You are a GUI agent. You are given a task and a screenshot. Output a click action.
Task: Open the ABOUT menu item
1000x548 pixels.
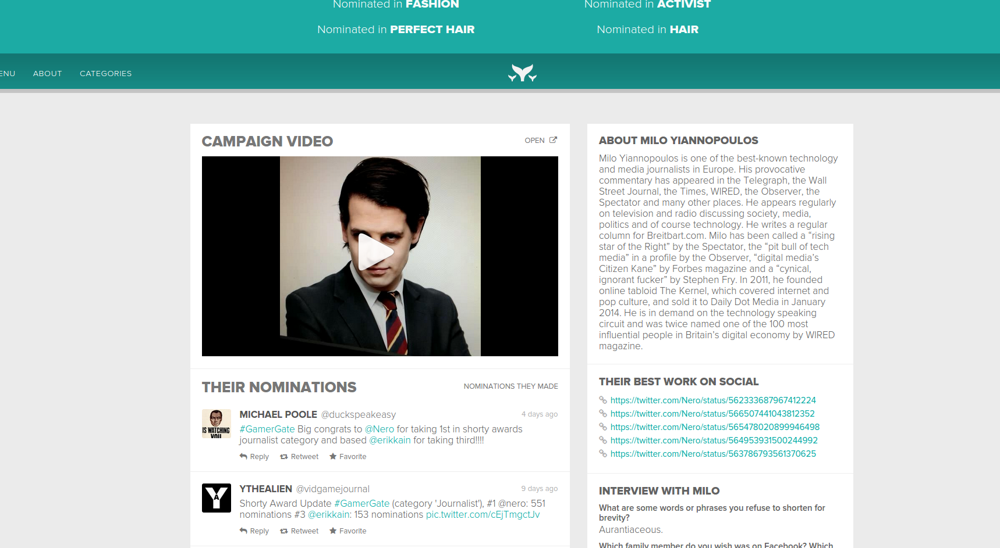click(x=47, y=73)
